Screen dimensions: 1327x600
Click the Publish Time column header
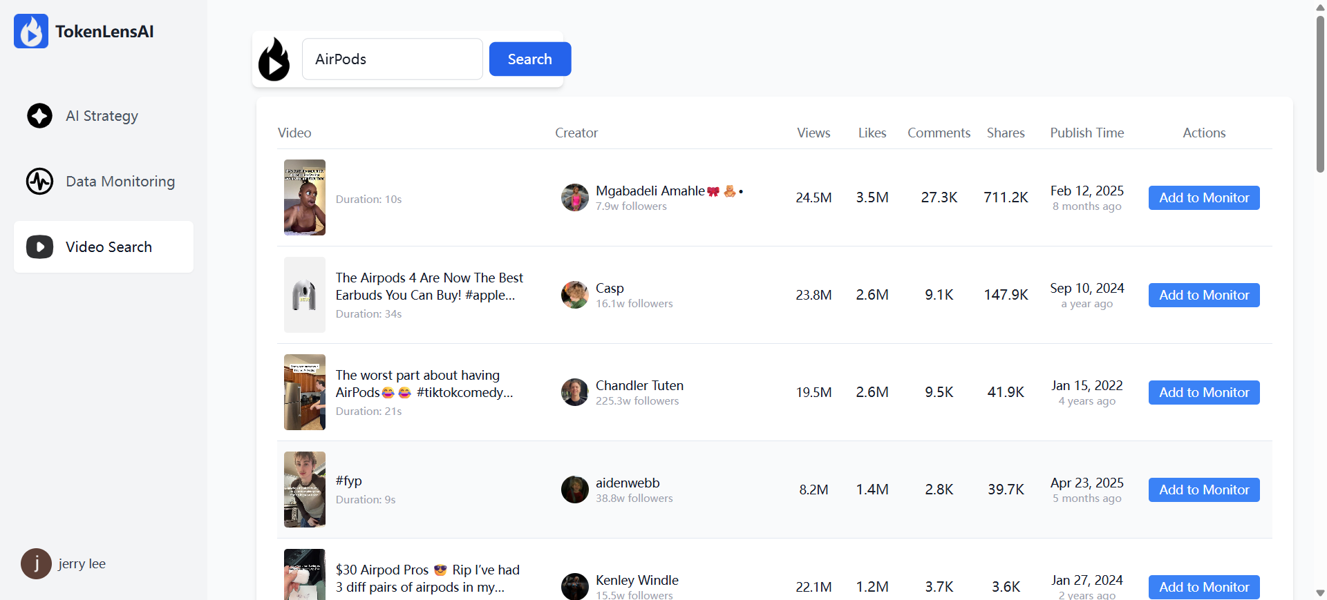(1087, 133)
